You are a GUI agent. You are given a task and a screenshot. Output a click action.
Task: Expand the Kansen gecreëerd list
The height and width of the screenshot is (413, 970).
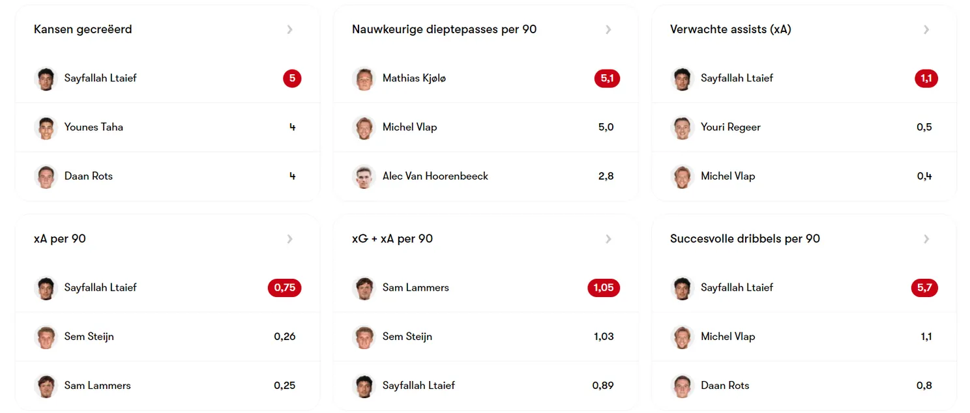[x=290, y=29]
